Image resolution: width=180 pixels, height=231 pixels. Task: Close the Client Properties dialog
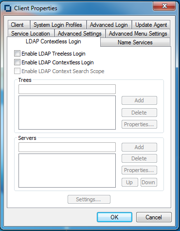point(164,6)
